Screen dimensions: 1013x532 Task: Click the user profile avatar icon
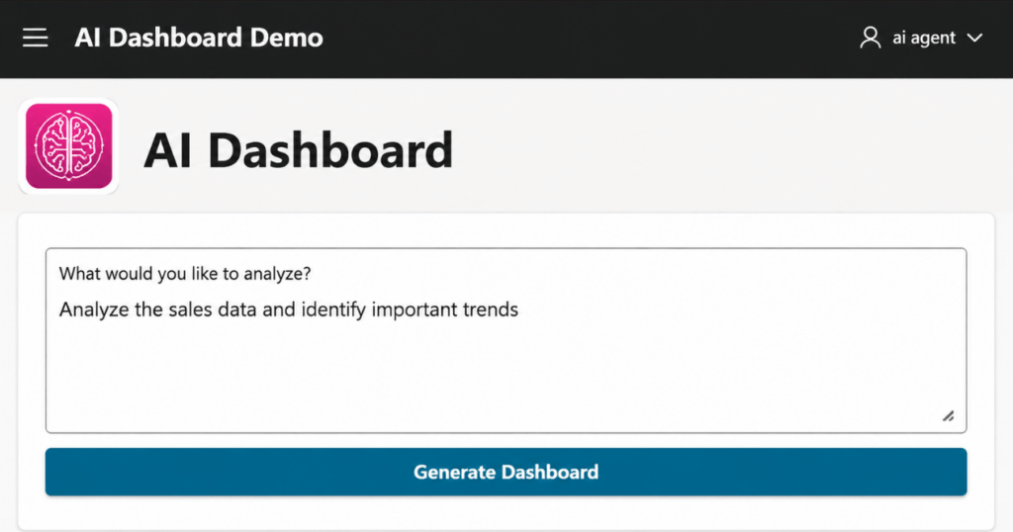click(x=871, y=38)
